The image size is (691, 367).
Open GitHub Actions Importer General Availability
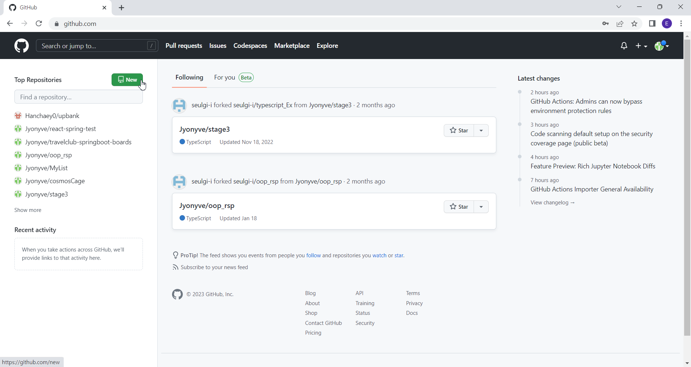[592, 189]
